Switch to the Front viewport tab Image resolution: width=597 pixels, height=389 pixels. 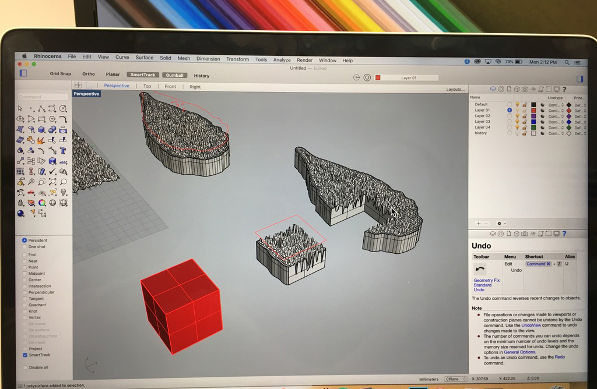pyautogui.click(x=170, y=87)
